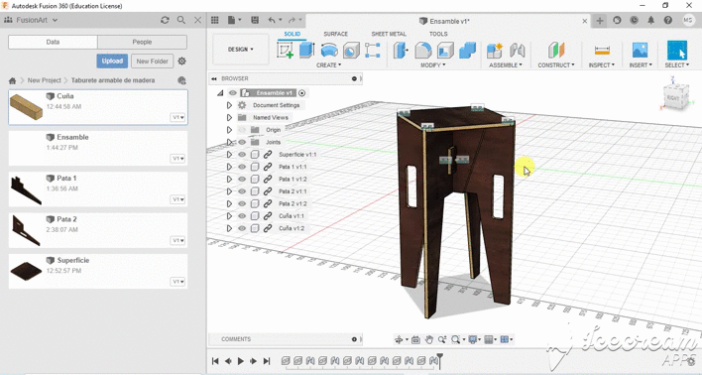This screenshot has height=375, width=702.
Task: Open the data panel grid icon
Action: click(215, 20)
